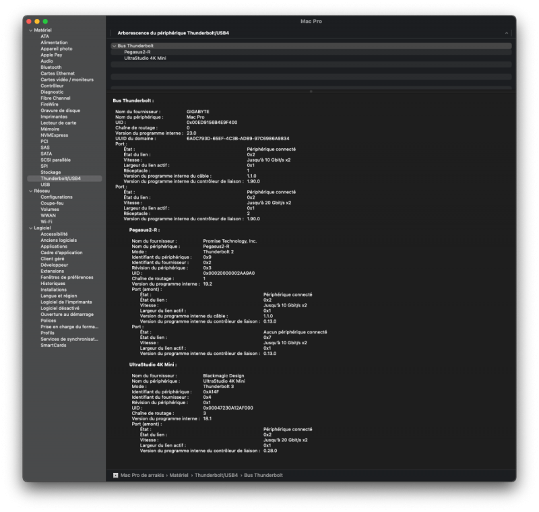Open Client géré

[53, 259]
